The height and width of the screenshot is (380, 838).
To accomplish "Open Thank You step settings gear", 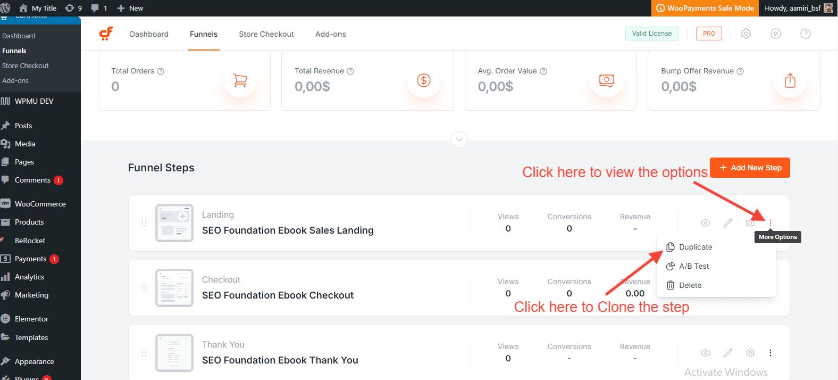I will click(750, 353).
